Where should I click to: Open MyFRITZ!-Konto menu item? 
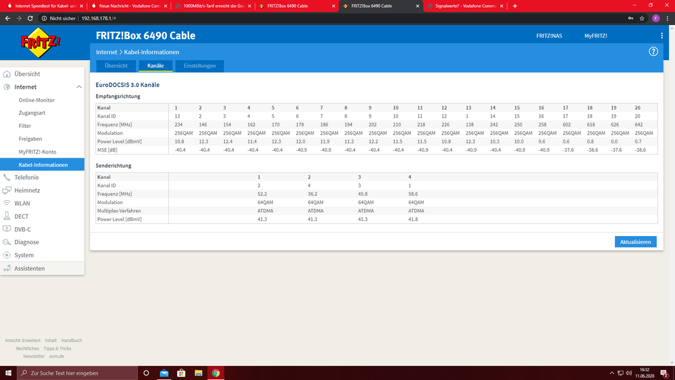point(37,151)
